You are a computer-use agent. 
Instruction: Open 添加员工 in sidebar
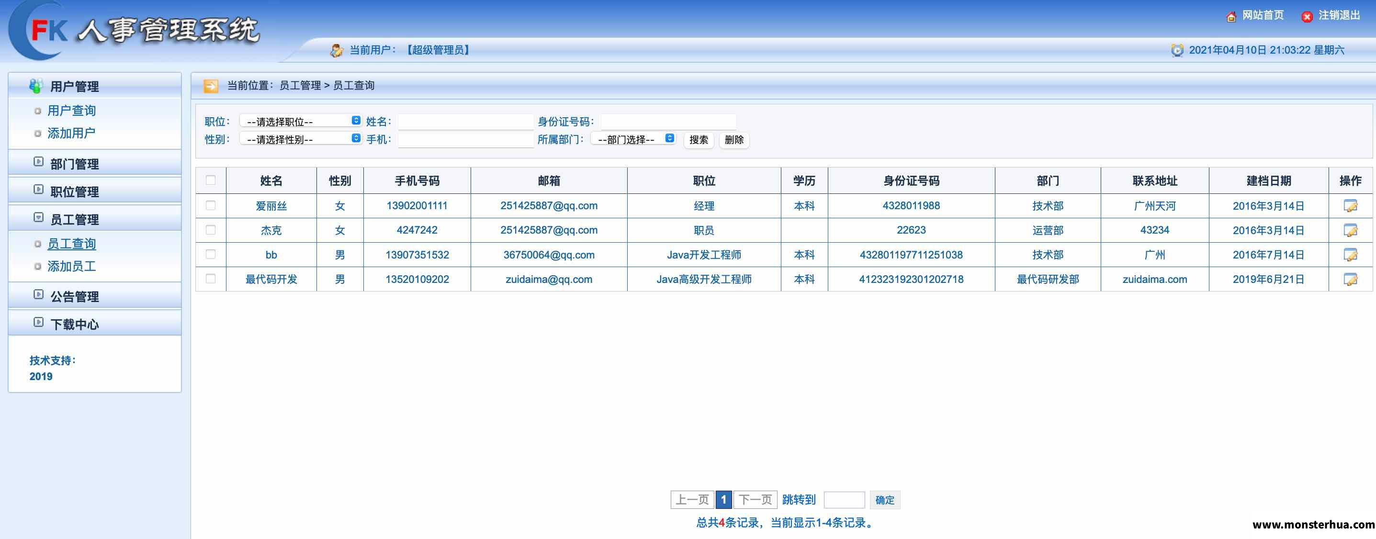(72, 266)
